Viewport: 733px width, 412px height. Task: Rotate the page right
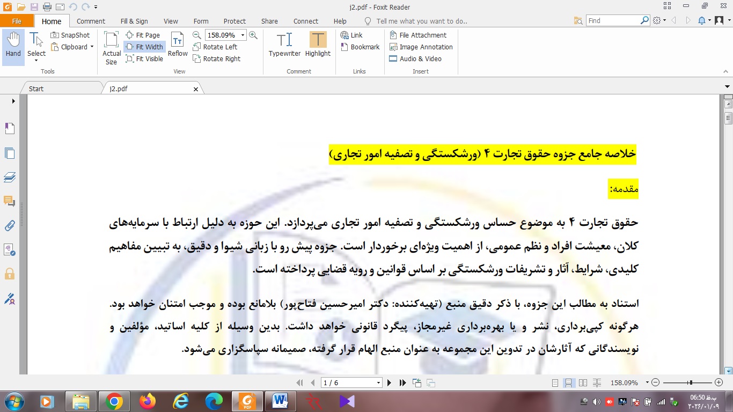coord(217,58)
